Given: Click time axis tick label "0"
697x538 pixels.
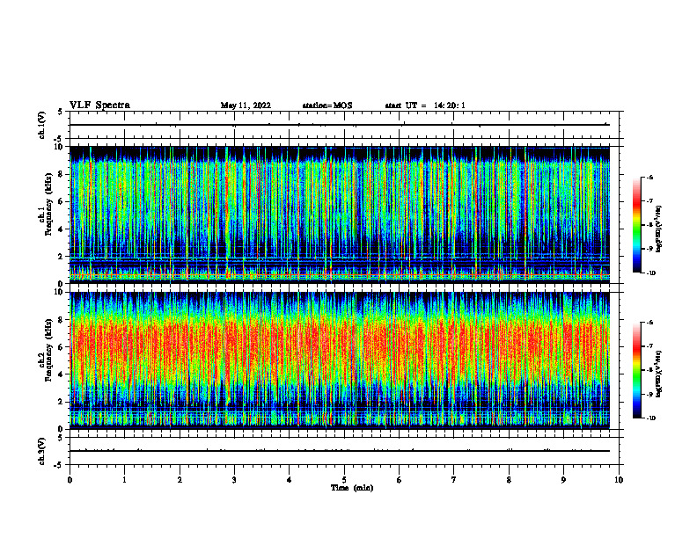Looking at the screenshot, I should [x=70, y=480].
